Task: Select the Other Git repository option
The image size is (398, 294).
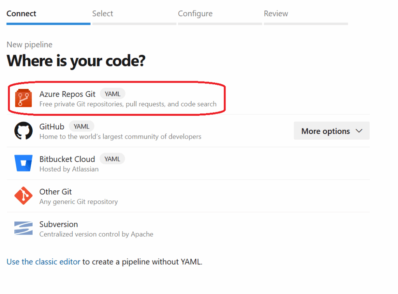Action: [x=56, y=192]
